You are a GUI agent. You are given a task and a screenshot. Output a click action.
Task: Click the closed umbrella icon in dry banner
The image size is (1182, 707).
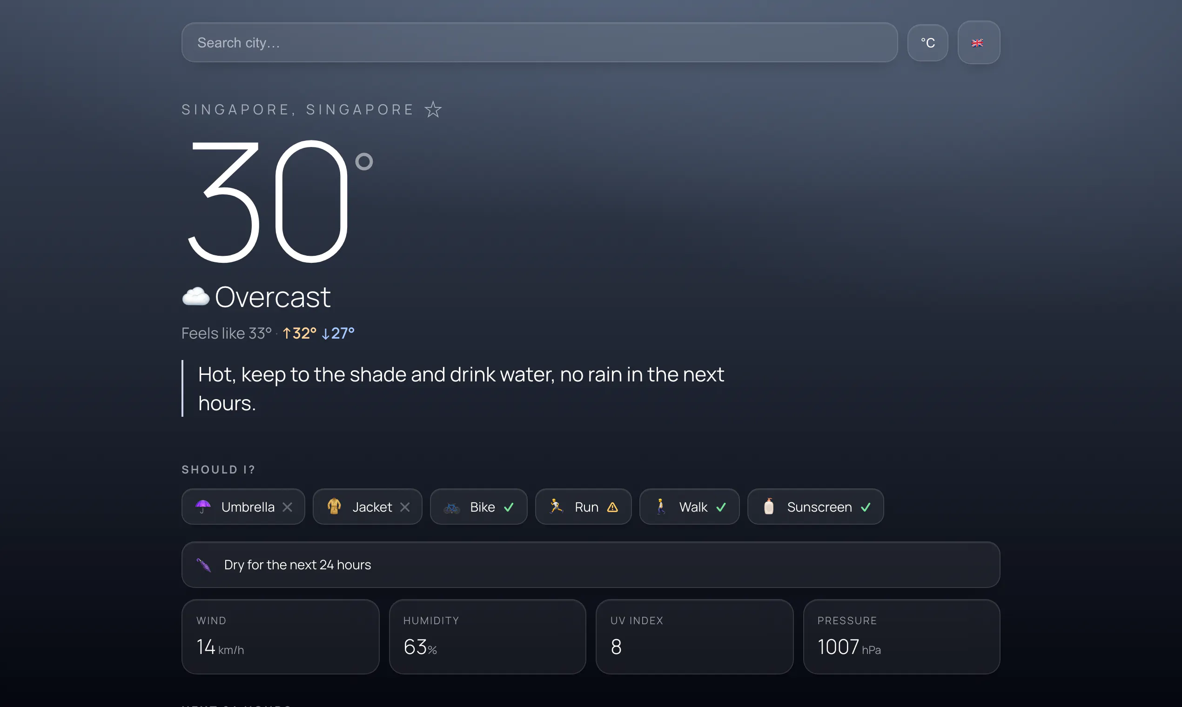pos(204,565)
